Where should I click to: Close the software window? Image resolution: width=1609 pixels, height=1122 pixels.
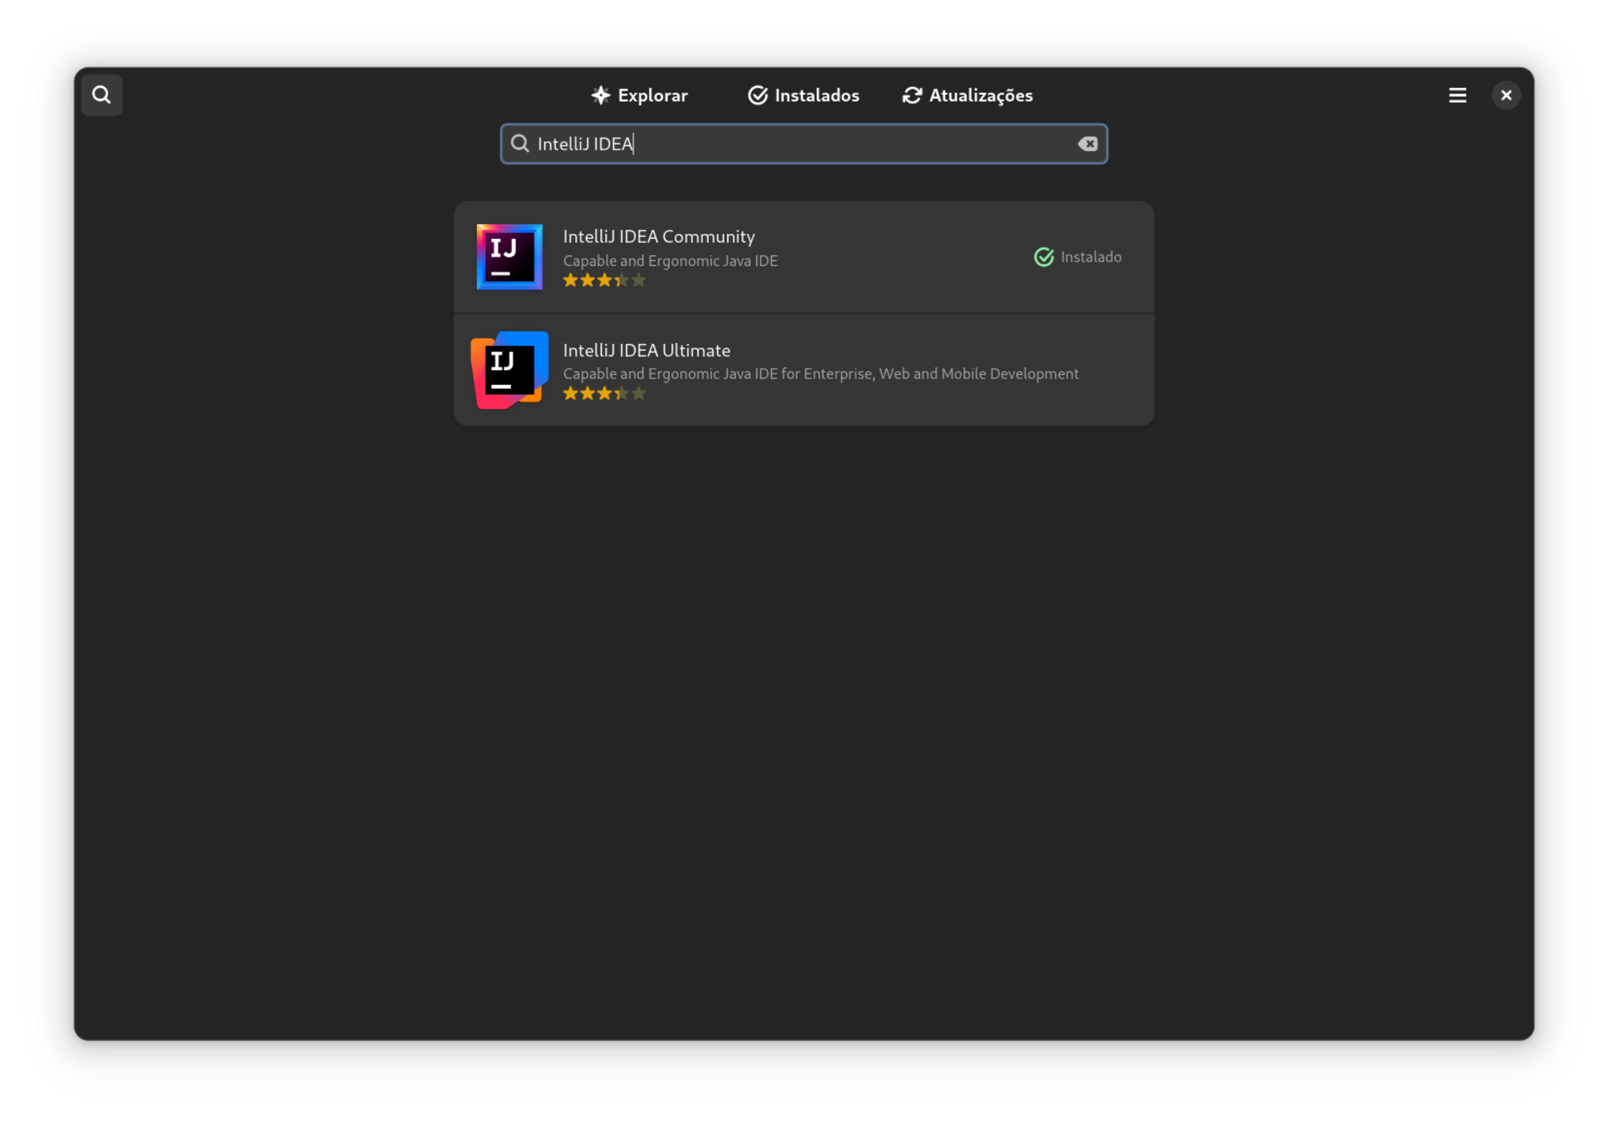(x=1506, y=94)
